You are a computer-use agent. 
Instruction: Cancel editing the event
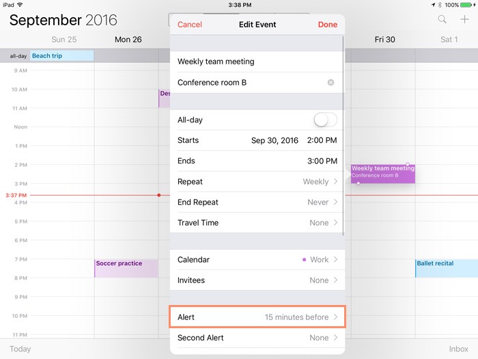190,25
